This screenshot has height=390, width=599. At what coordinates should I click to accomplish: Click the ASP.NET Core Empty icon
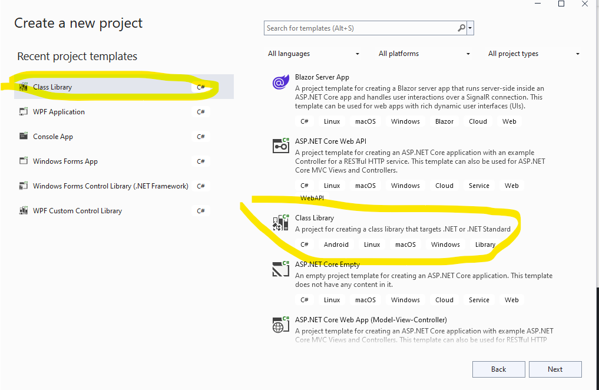pos(281,269)
